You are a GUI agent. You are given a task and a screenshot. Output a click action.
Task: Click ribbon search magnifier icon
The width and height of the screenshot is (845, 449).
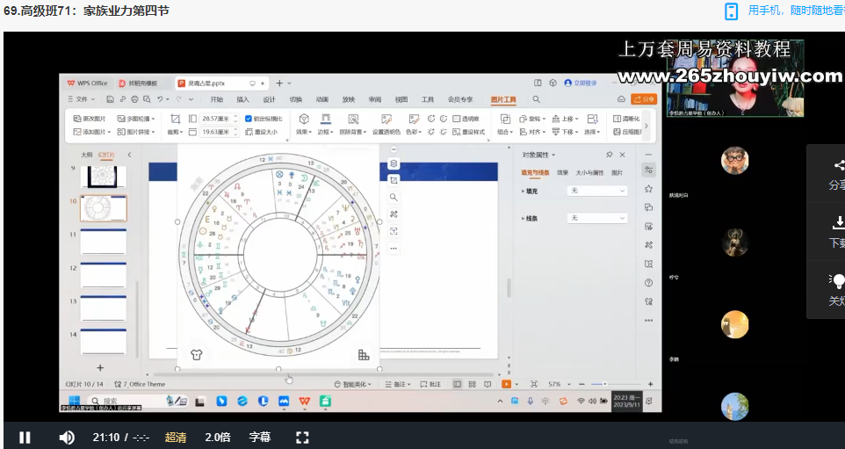click(x=536, y=99)
